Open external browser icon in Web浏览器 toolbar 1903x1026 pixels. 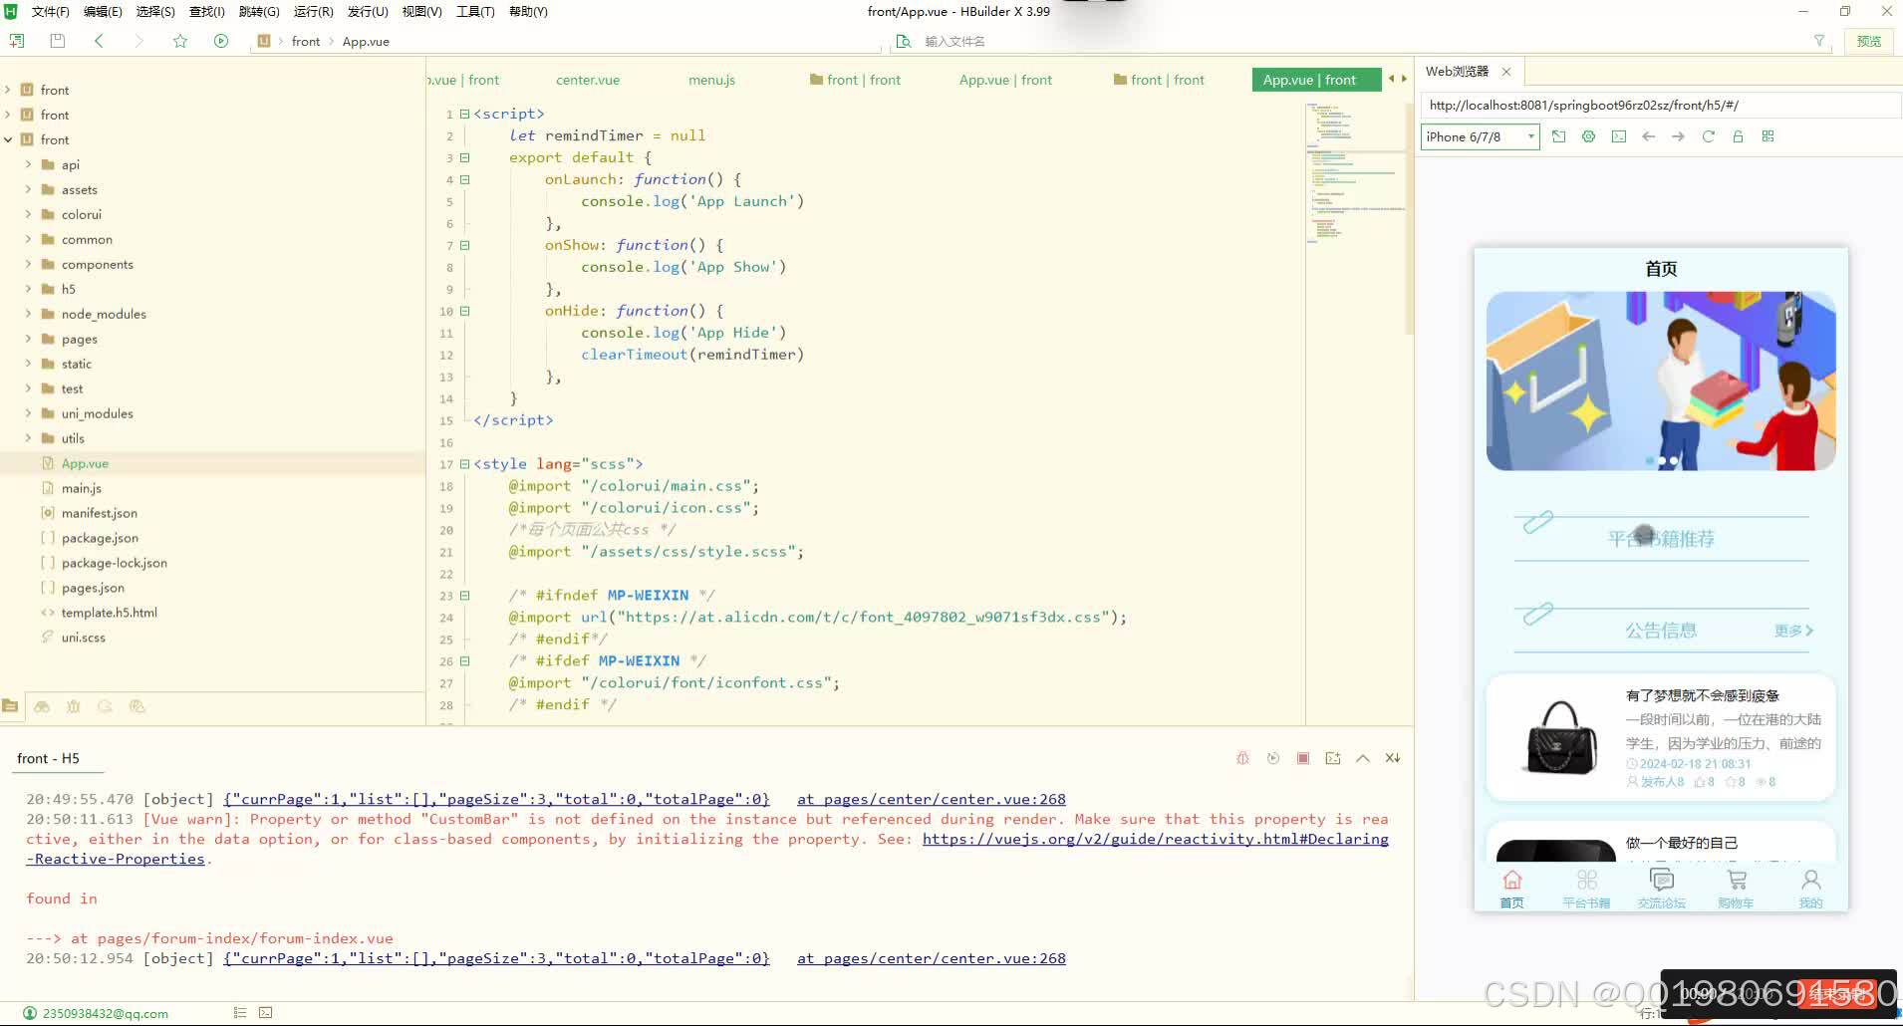1559,136
